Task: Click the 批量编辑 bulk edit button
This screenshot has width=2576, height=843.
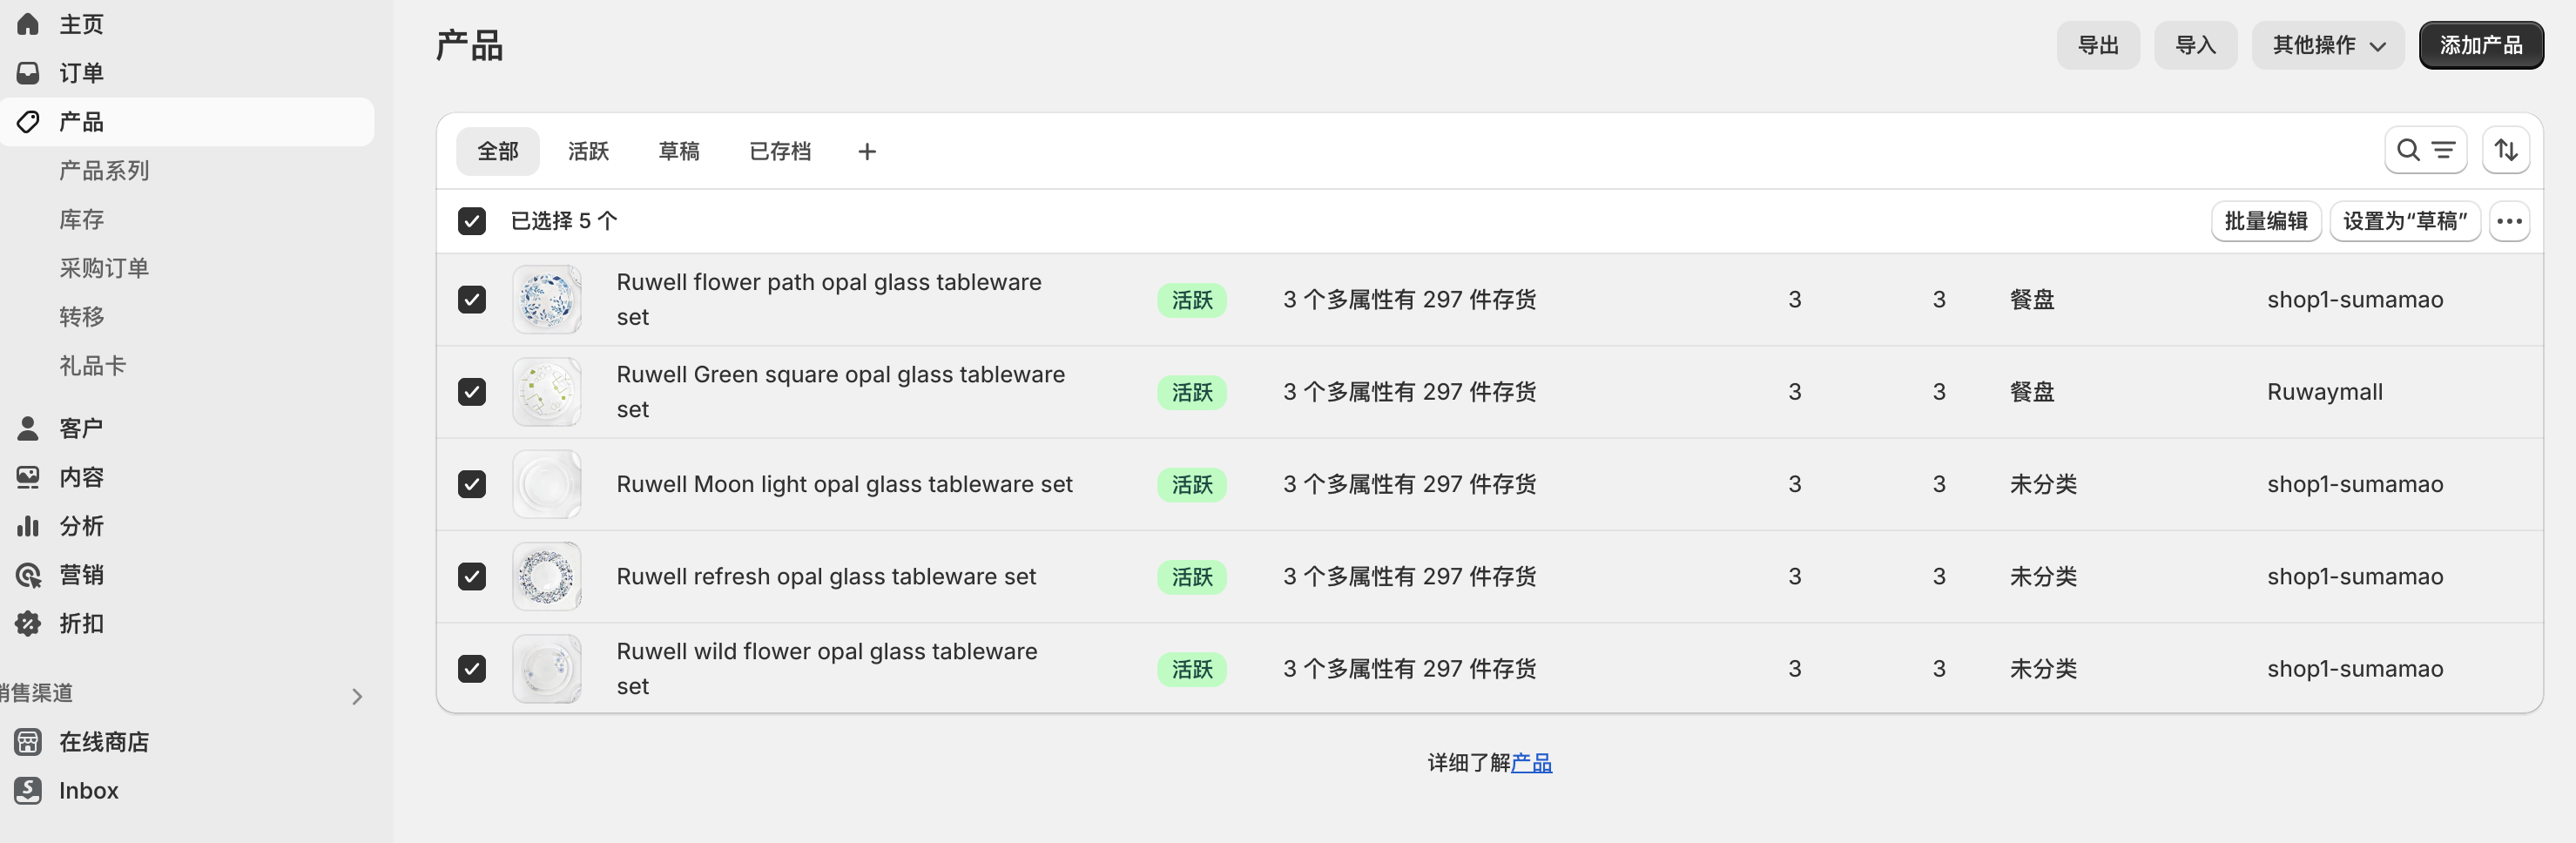Action: pyautogui.click(x=2265, y=221)
